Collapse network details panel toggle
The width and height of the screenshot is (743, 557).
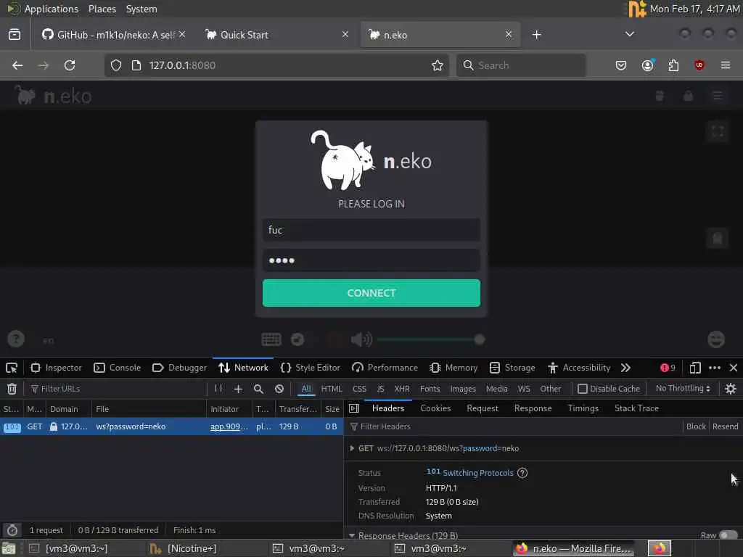[x=354, y=408]
